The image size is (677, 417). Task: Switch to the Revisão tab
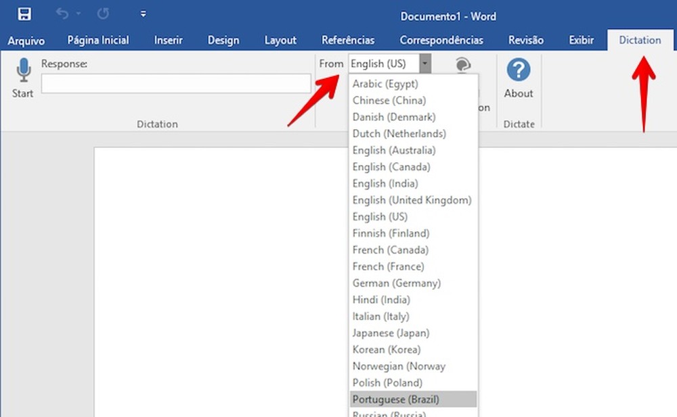(x=526, y=40)
